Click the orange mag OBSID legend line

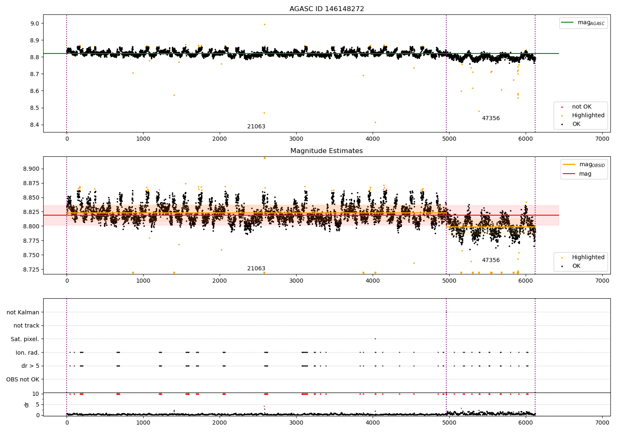pyautogui.click(x=569, y=165)
